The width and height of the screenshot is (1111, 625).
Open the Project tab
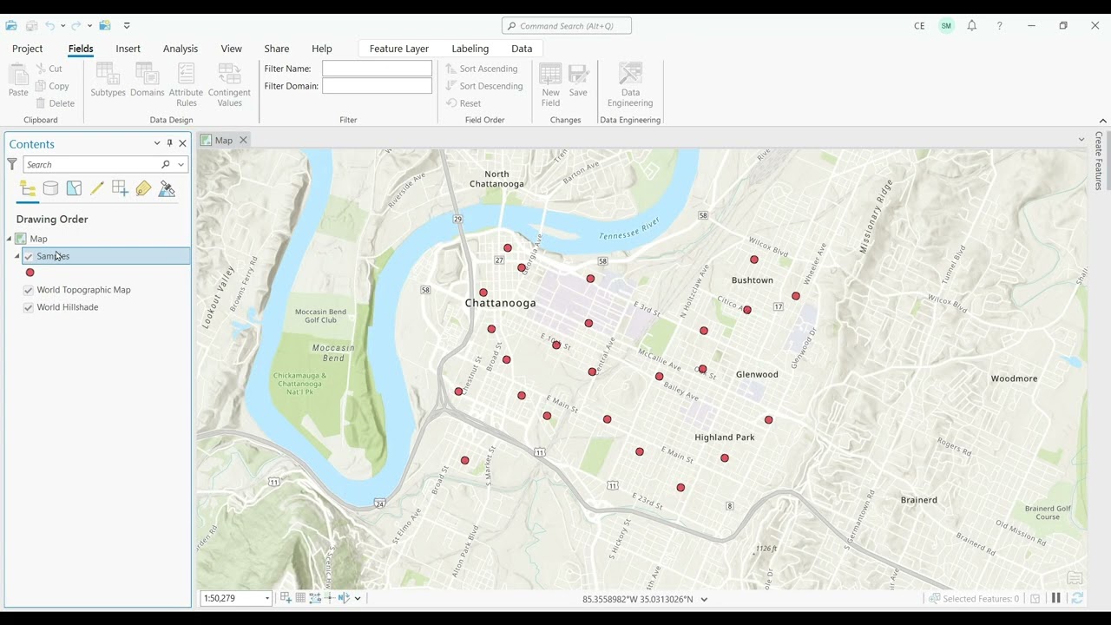27,49
